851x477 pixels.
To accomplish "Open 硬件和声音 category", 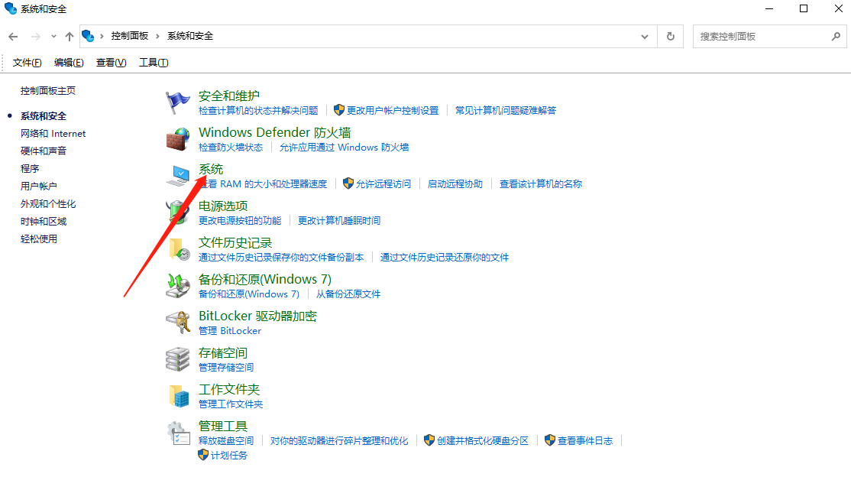I will tap(44, 151).
